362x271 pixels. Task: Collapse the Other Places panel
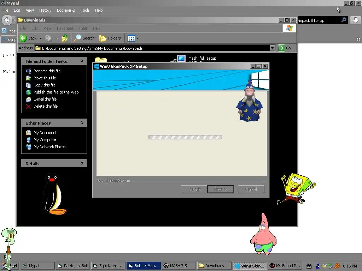(82, 123)
